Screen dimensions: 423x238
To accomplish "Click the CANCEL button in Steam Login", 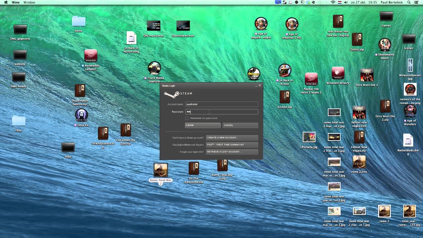I will 240,125.
